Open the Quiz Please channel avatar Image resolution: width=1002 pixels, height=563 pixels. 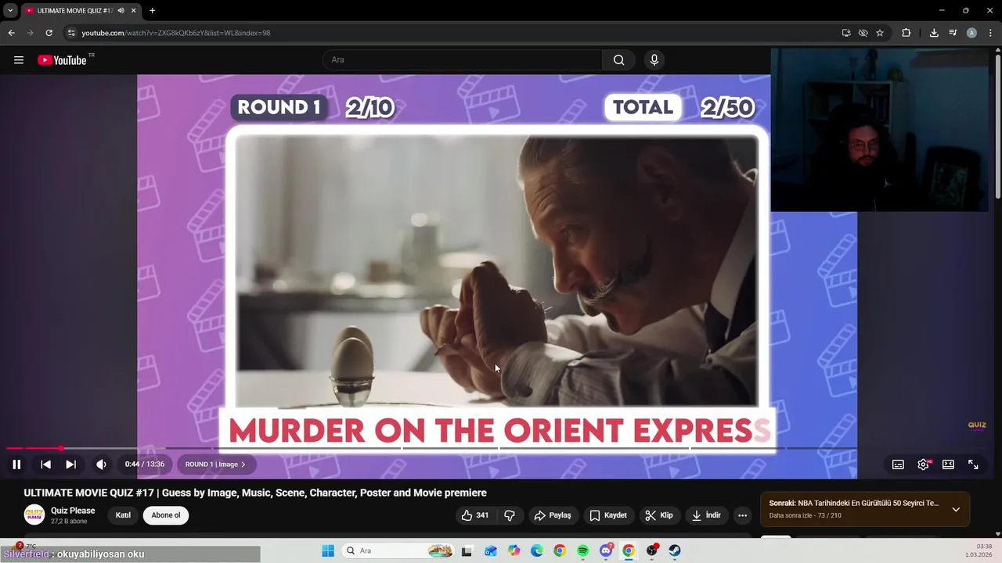click(34, 515)
